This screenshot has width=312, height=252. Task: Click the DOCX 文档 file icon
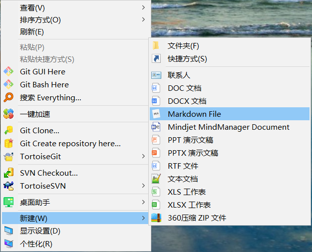coord(156,101)
